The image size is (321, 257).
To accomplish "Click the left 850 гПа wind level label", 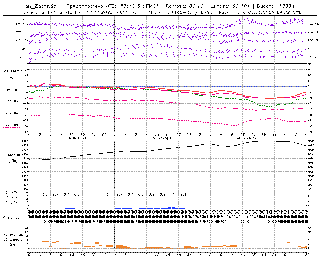I will pyautogui.click(x=22, y=40).
